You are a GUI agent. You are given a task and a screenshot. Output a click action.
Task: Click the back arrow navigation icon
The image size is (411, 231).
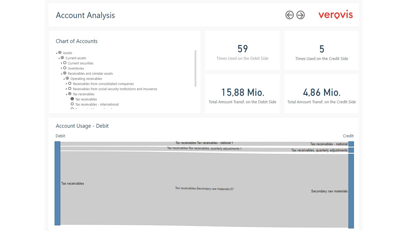point(290,15)
